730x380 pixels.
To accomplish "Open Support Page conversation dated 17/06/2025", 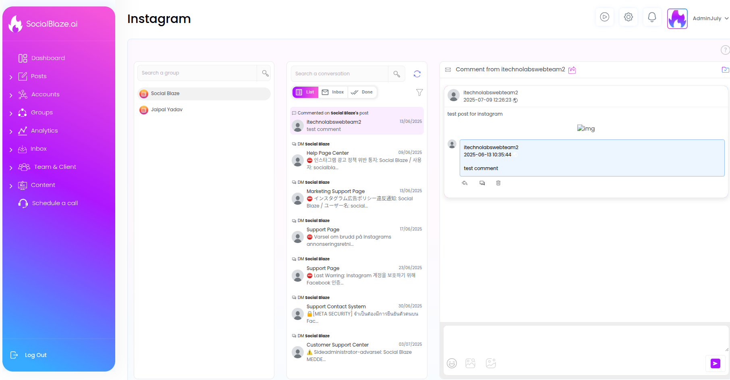I will 357,233.
